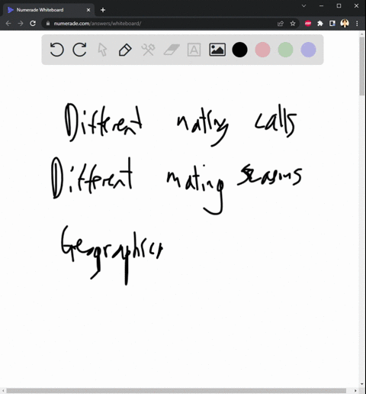Open the tab search dropdown chevron
The image size is (366, 394).
point(303,5)
